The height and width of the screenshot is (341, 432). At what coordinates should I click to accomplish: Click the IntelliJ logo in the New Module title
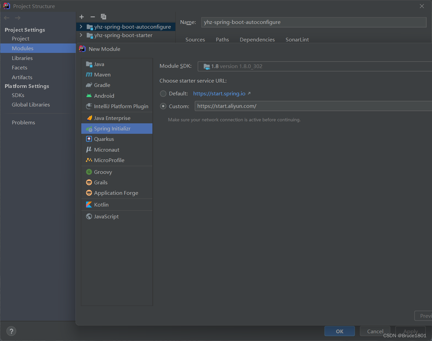click(x=82, y=49)
